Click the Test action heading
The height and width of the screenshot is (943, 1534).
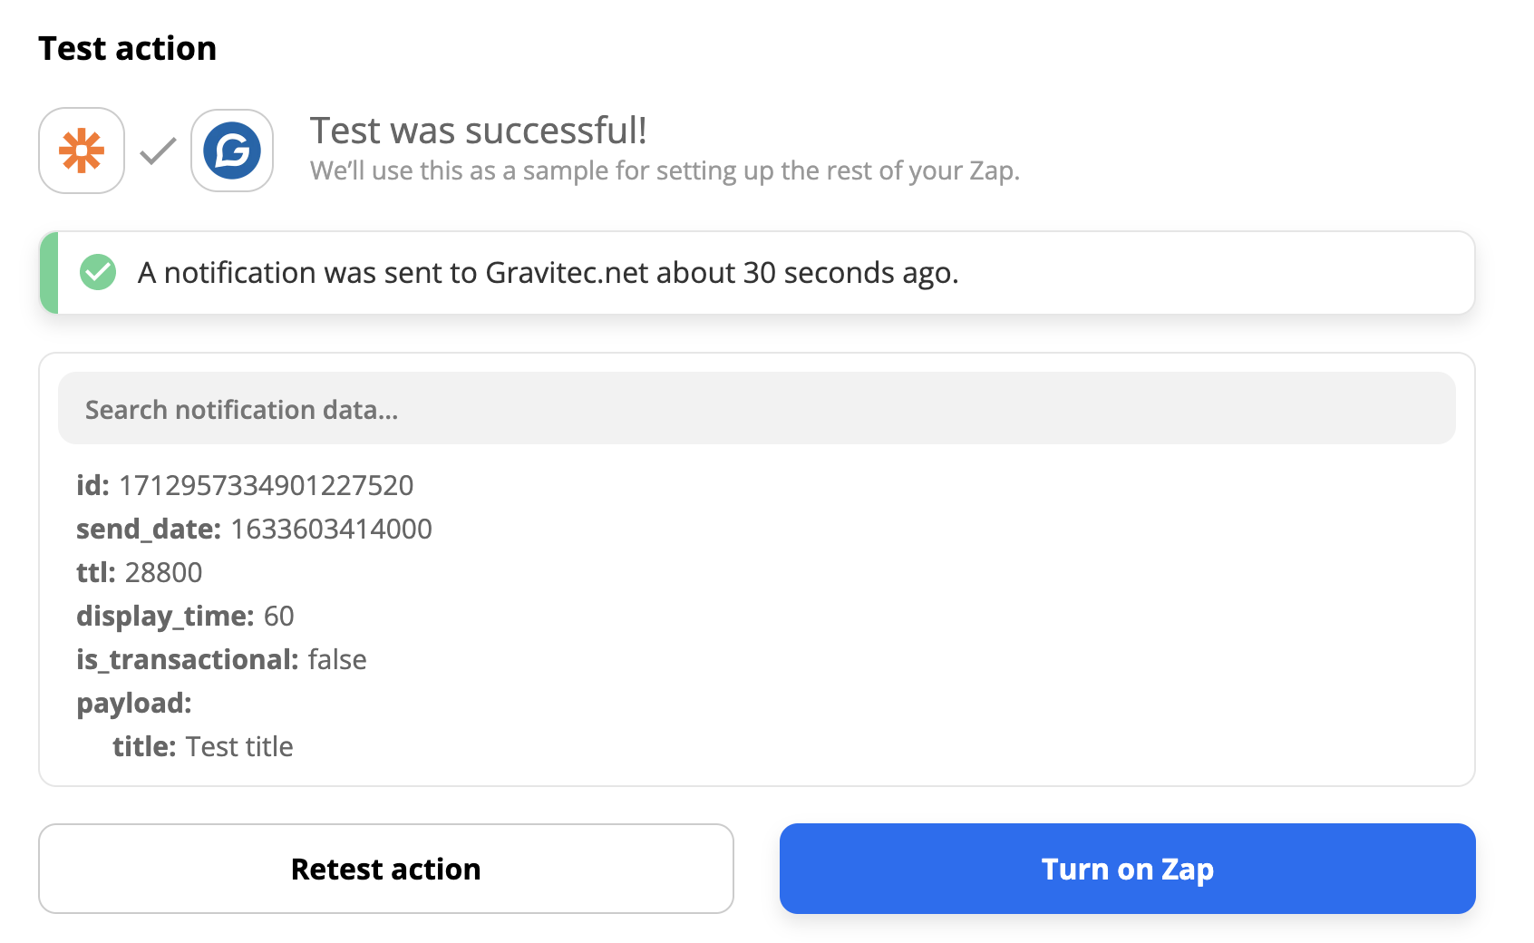click(128, 49)
